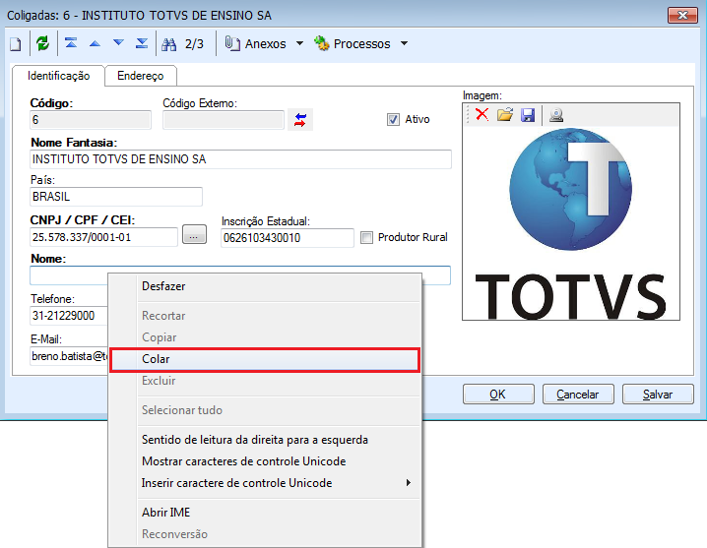Click the TOTVS logo image
Image resolution: width=707 pixels, height=548 pixels.
click(x=571, y=224)
